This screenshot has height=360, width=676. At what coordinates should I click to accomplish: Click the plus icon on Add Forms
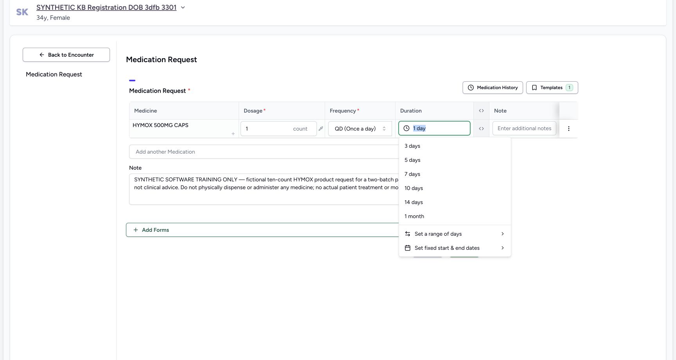click(x=136, y=230)
